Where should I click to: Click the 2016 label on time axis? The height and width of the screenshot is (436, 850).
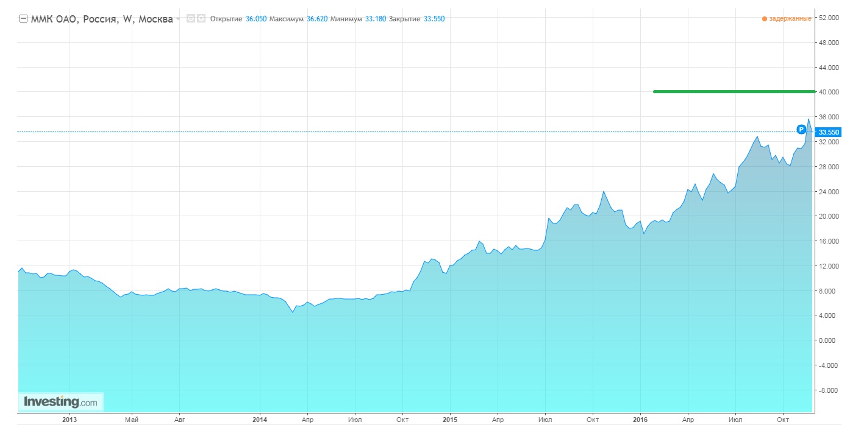coord(640,420)
